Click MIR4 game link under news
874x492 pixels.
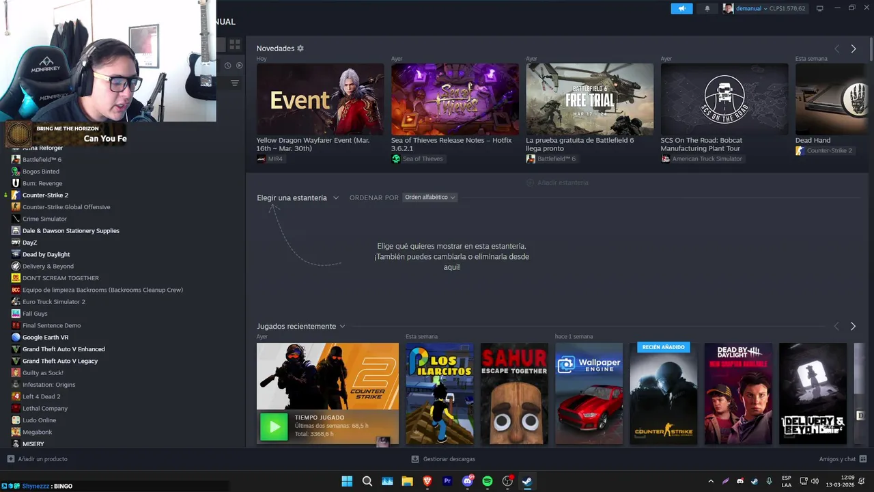(x=270, y=159)
